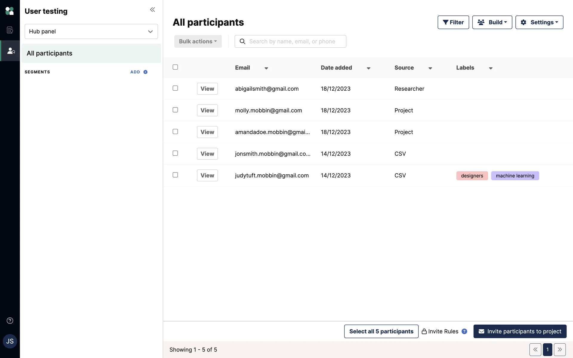
Task: Expand the Build dropdown menu
Action: coord(492,22)
